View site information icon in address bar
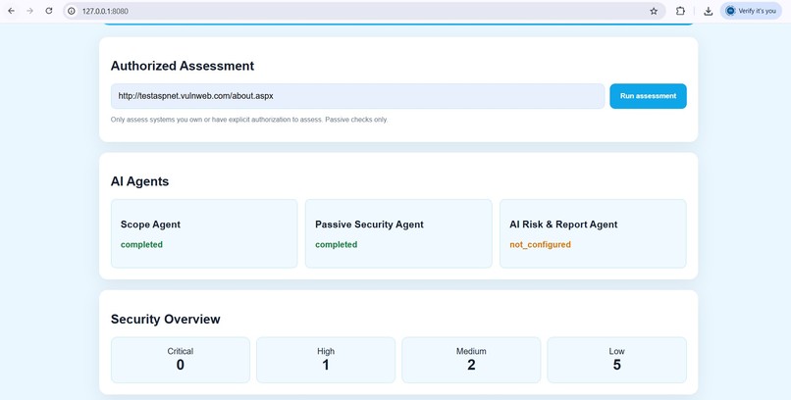Viewport: 791px width, 400px height. [x=72, y=11]
